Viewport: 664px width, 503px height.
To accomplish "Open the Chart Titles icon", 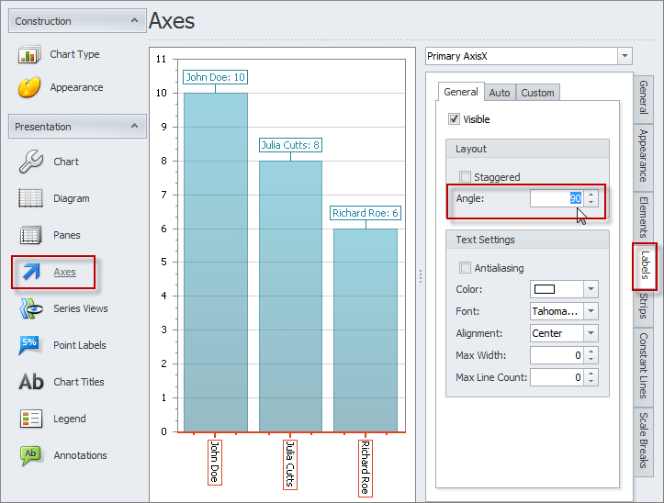I will tap(30, 382).
